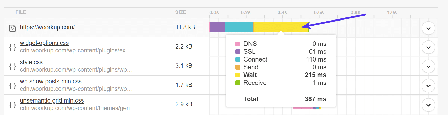Open the unsemantic-grid.min.css file link
The image size is (448, 115).
[x=52, y=100]
